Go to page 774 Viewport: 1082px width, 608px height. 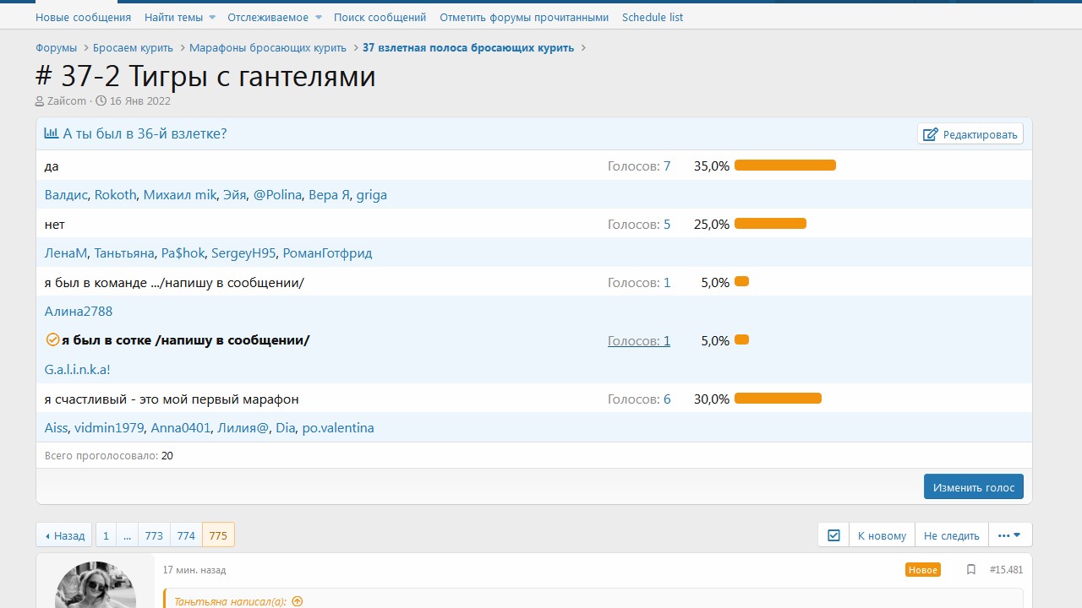click(x=186, y=535)
